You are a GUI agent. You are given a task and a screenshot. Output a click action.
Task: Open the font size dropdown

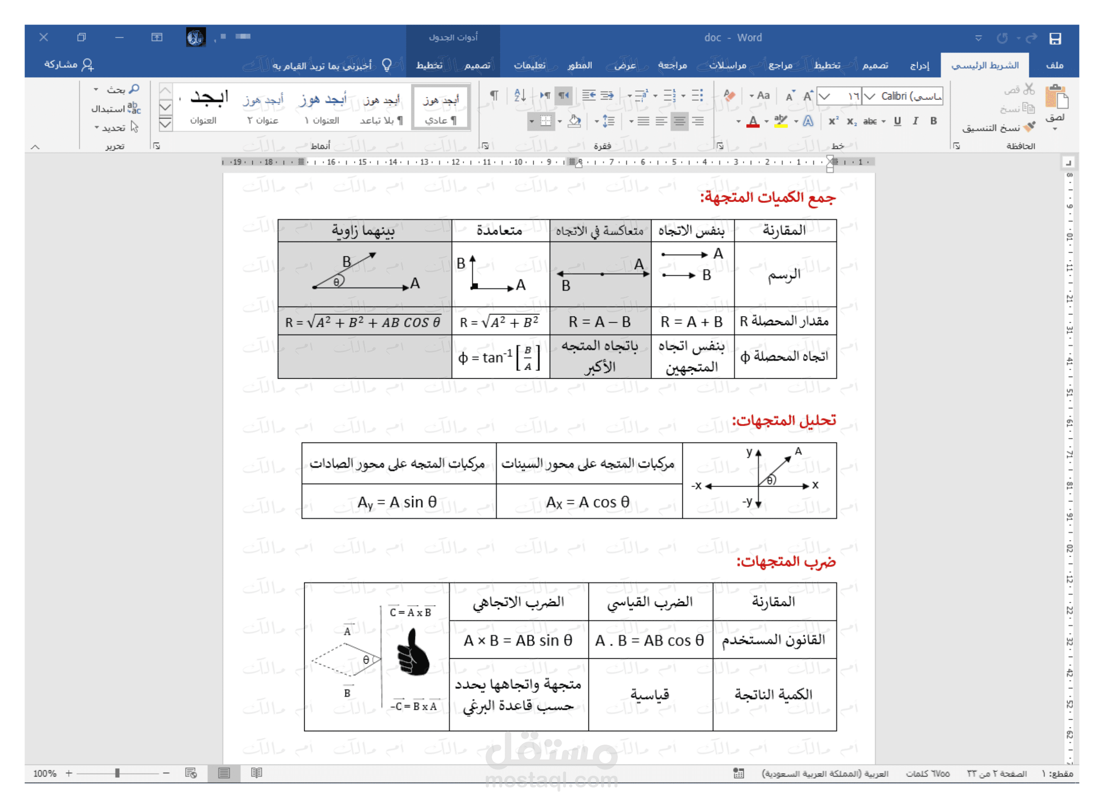[825, 96]
